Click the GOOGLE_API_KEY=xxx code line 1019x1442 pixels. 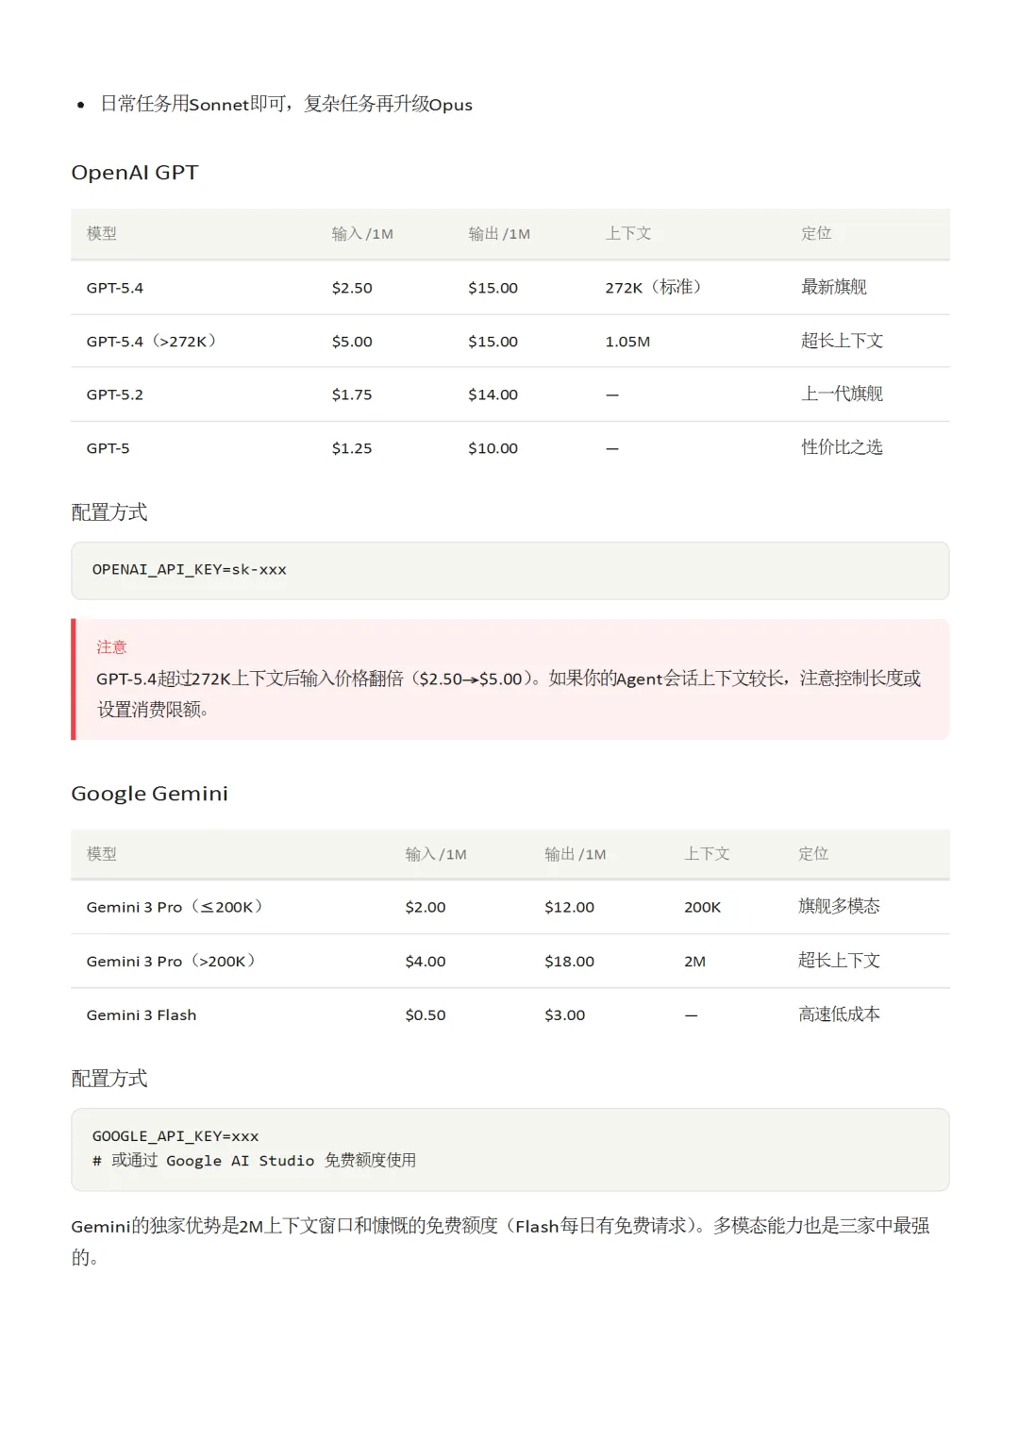(175, 1136)
